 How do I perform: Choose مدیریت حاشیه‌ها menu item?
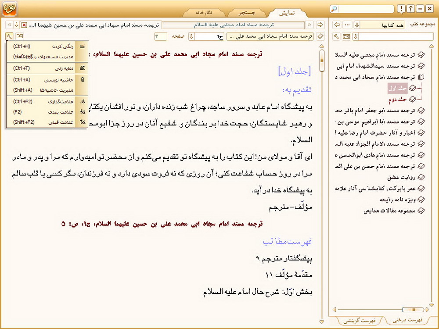(47, 90)
